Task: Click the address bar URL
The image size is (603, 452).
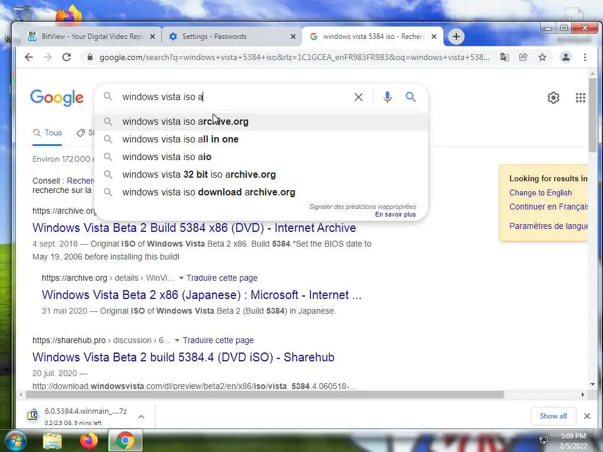Action: click(x=294, y=57)
